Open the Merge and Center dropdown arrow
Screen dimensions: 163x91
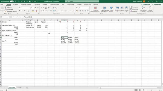click(73, 11)
